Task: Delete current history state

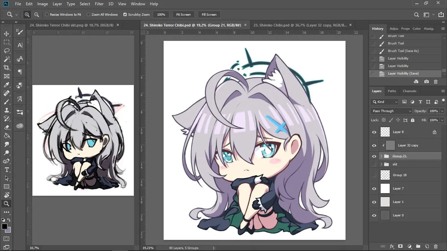Action: [435, 82]
